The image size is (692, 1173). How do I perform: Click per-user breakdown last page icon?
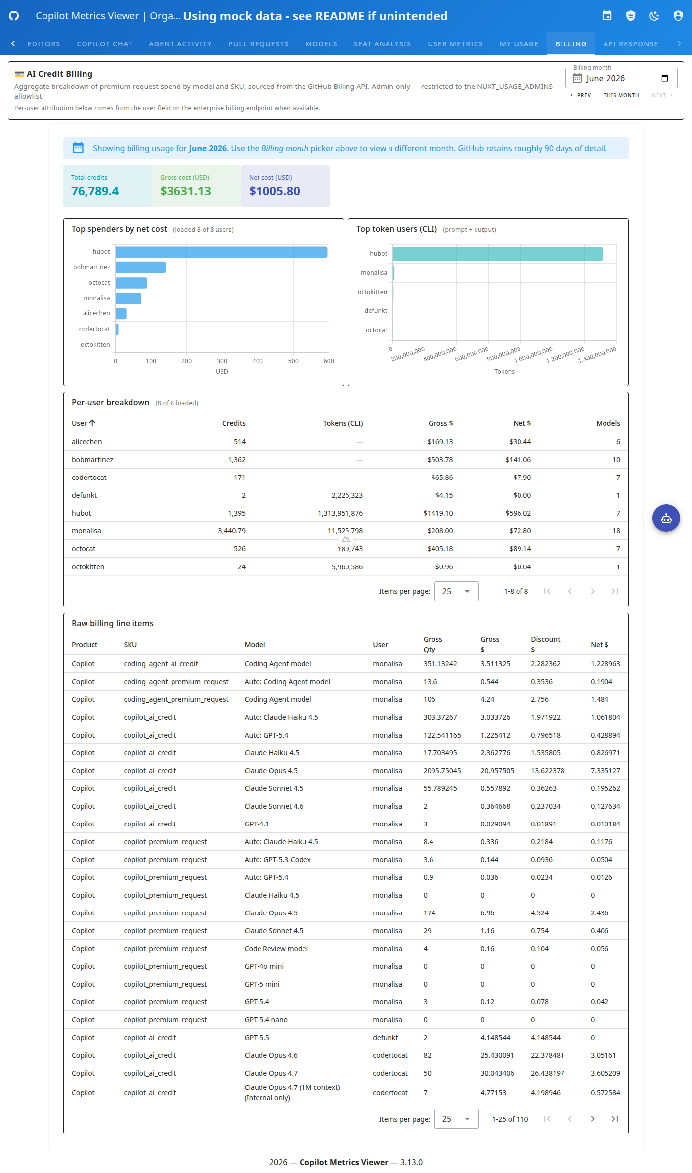click(615, 591)
